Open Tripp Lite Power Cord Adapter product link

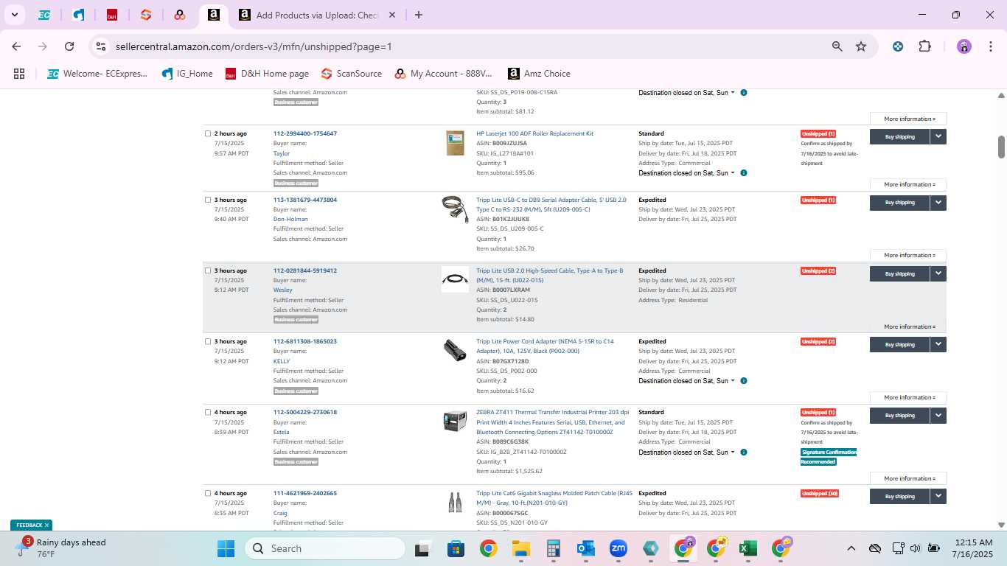[x=545, y=346]
